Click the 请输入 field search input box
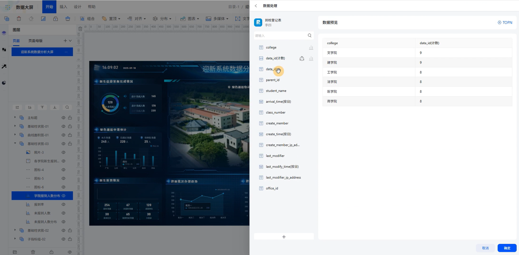519x255 pixels. pyautogui.click(x=280, y=36)
